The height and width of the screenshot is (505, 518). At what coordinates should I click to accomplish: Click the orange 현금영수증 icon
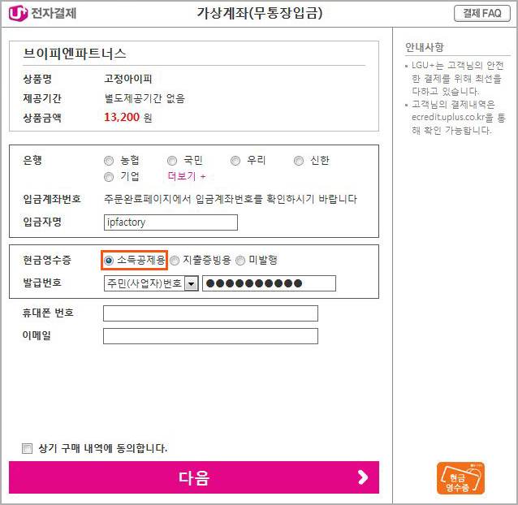[x=460, y=478]
